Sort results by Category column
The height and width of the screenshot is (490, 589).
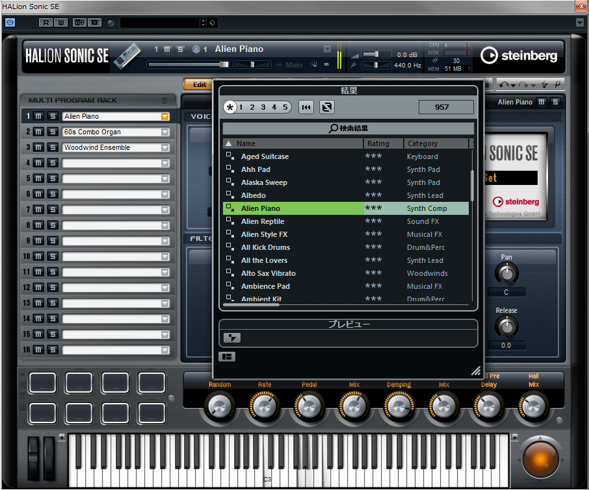click(x=436, y=143)
